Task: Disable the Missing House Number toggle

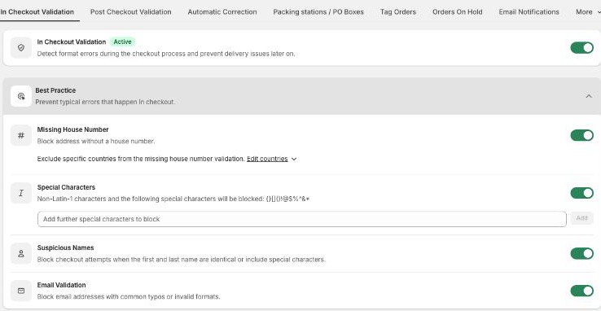Action: coord(581,135)
